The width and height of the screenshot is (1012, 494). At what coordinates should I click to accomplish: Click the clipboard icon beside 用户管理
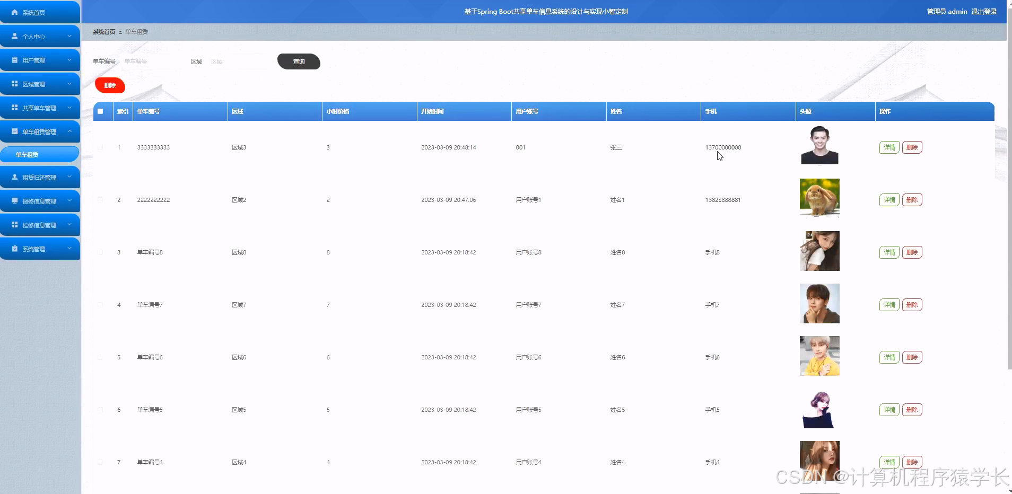coord(15,60)
